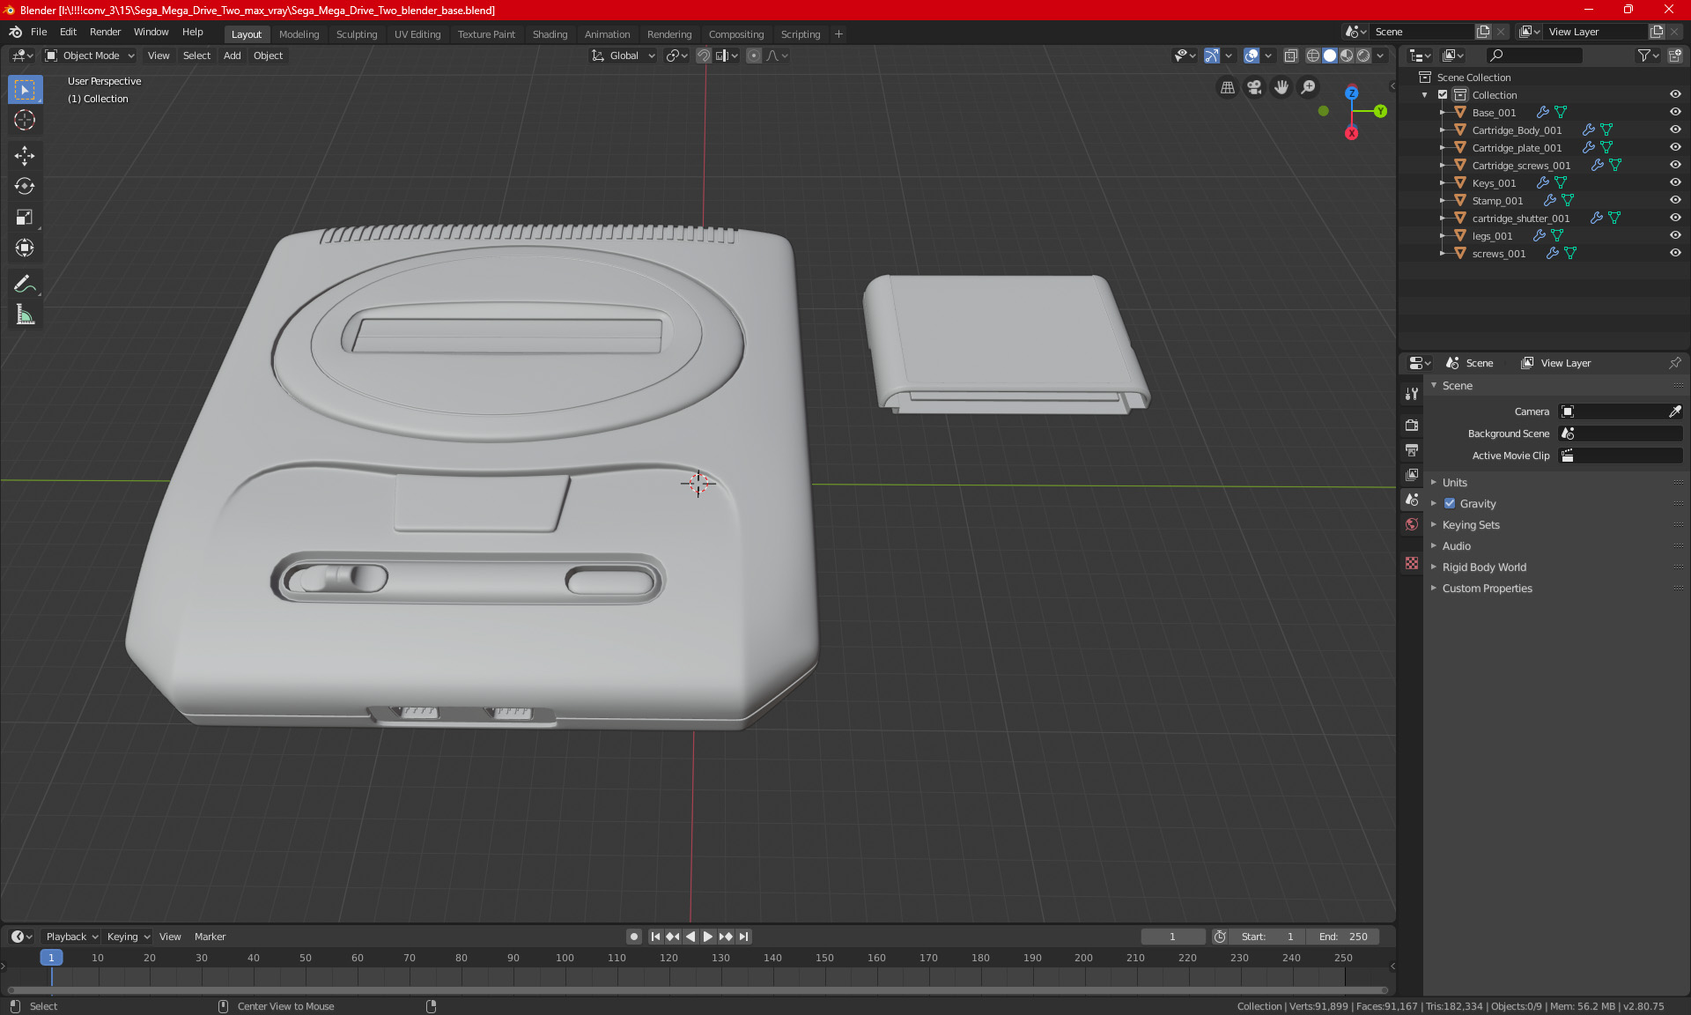Switch to wireframe viewport shading
This screenshot has width=1691, height=1015.
click(x=1313, y=56)
